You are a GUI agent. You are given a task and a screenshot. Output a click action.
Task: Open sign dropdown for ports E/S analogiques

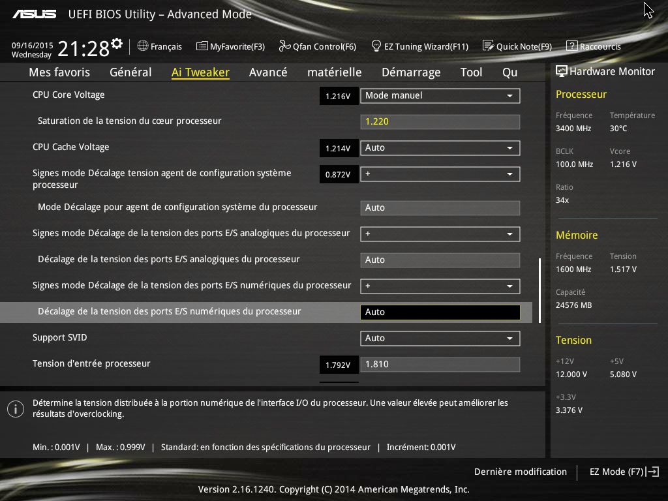[x=440, y=234]
